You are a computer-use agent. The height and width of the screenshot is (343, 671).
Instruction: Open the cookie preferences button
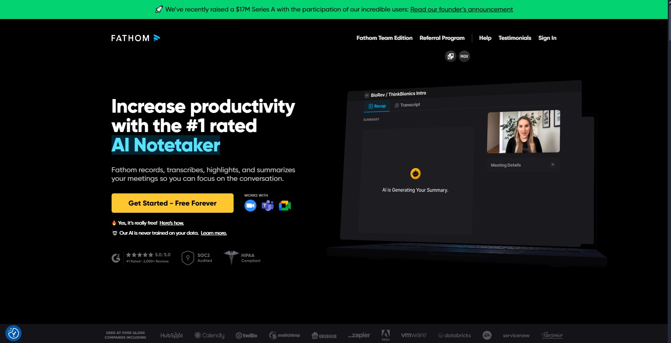click(x=14, y=333)
